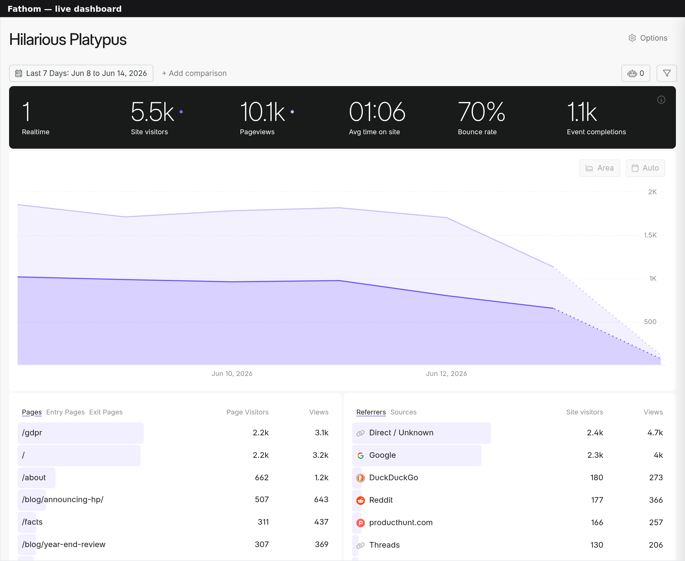Filter by /blog/announcing-hp/ page

tap(175, 499)
